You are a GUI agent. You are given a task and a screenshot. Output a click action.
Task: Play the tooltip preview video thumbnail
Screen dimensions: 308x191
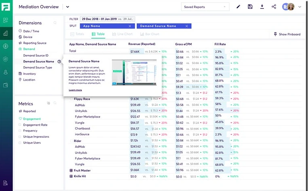(x=134, y=73)
